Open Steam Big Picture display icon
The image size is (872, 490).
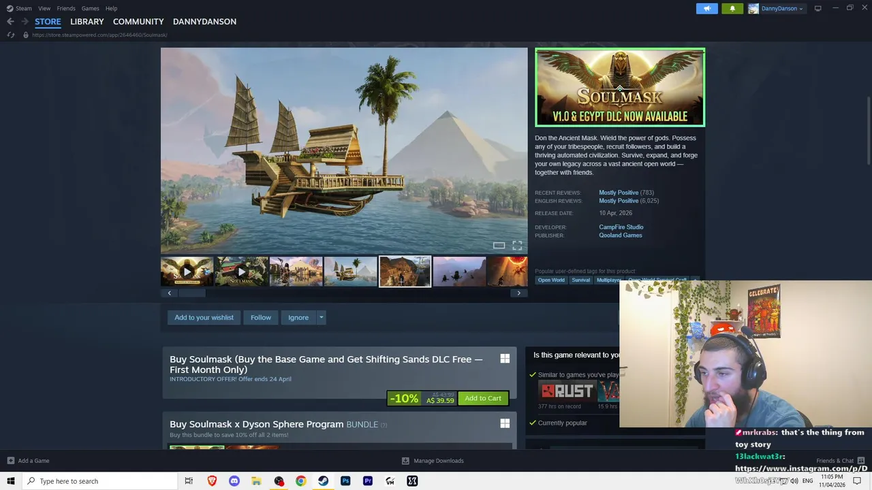[817, 8]
